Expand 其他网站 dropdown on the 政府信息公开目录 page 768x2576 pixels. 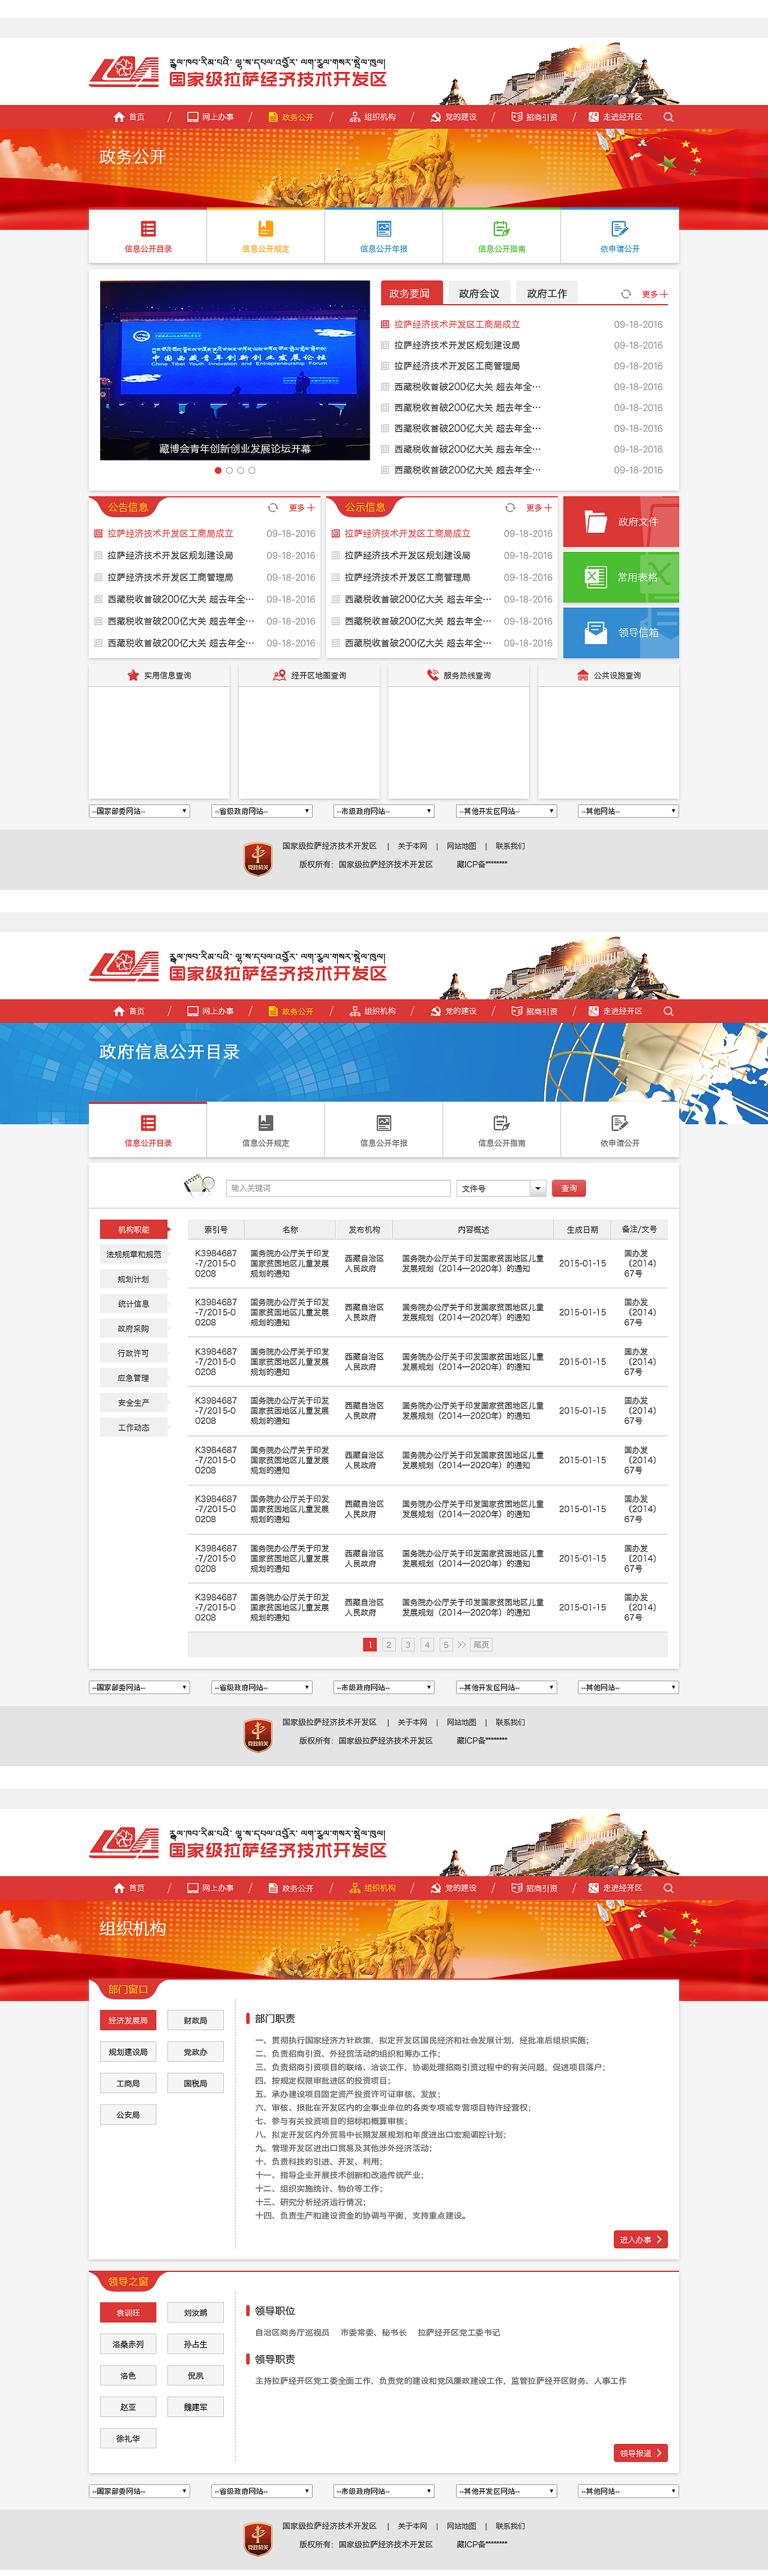point(629,1687)
